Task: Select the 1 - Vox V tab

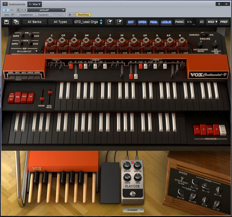Action: [x=35, y=4]
